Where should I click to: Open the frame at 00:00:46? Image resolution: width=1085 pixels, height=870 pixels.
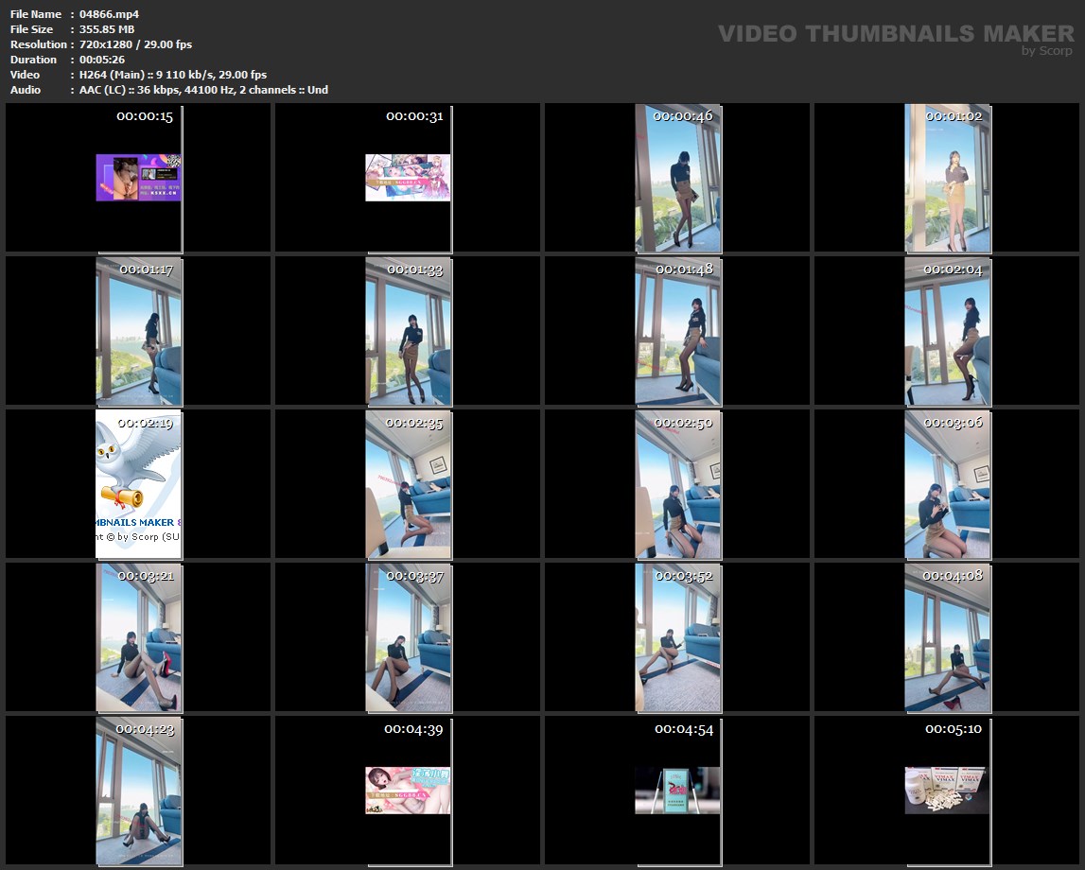[677, 179]
